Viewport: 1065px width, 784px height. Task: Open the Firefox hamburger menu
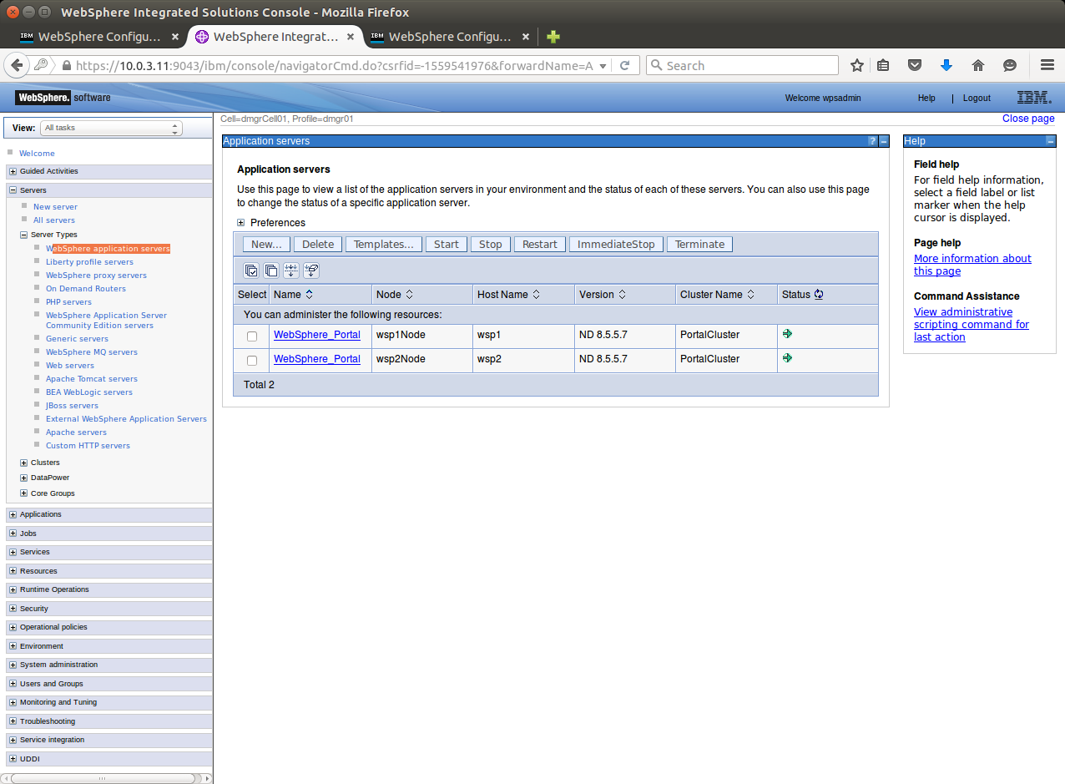1047,65
